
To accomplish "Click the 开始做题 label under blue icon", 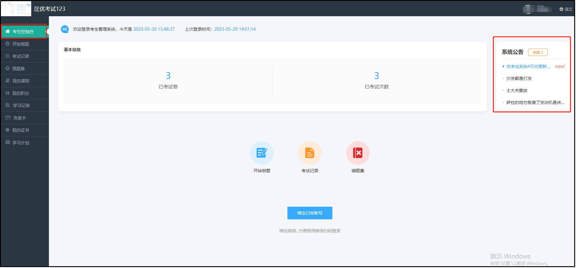I will coord(262,171).
